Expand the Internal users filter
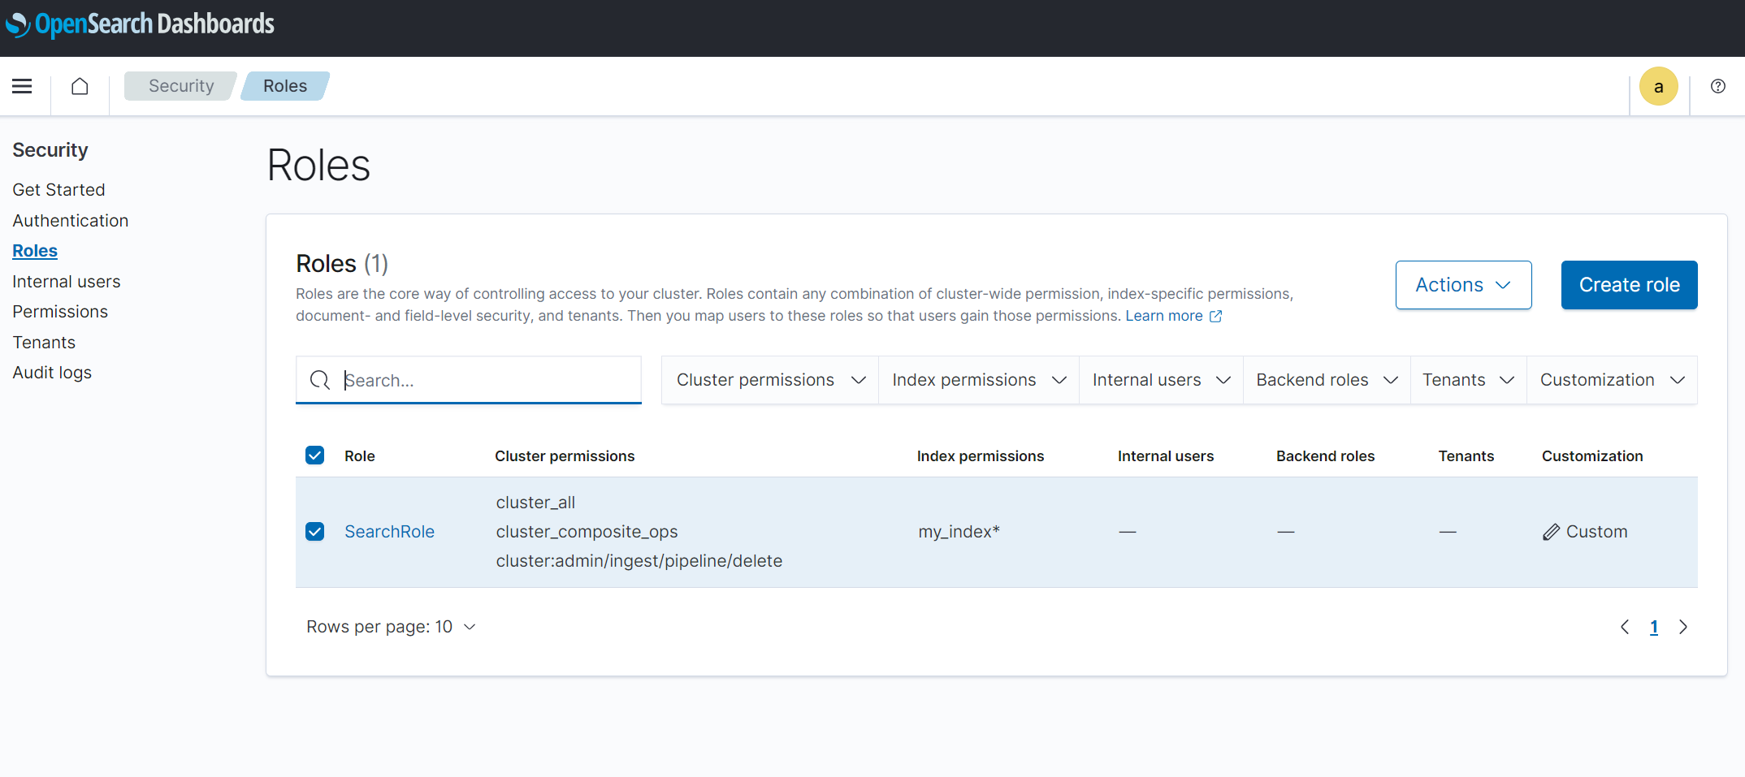 pos(1161,380)
